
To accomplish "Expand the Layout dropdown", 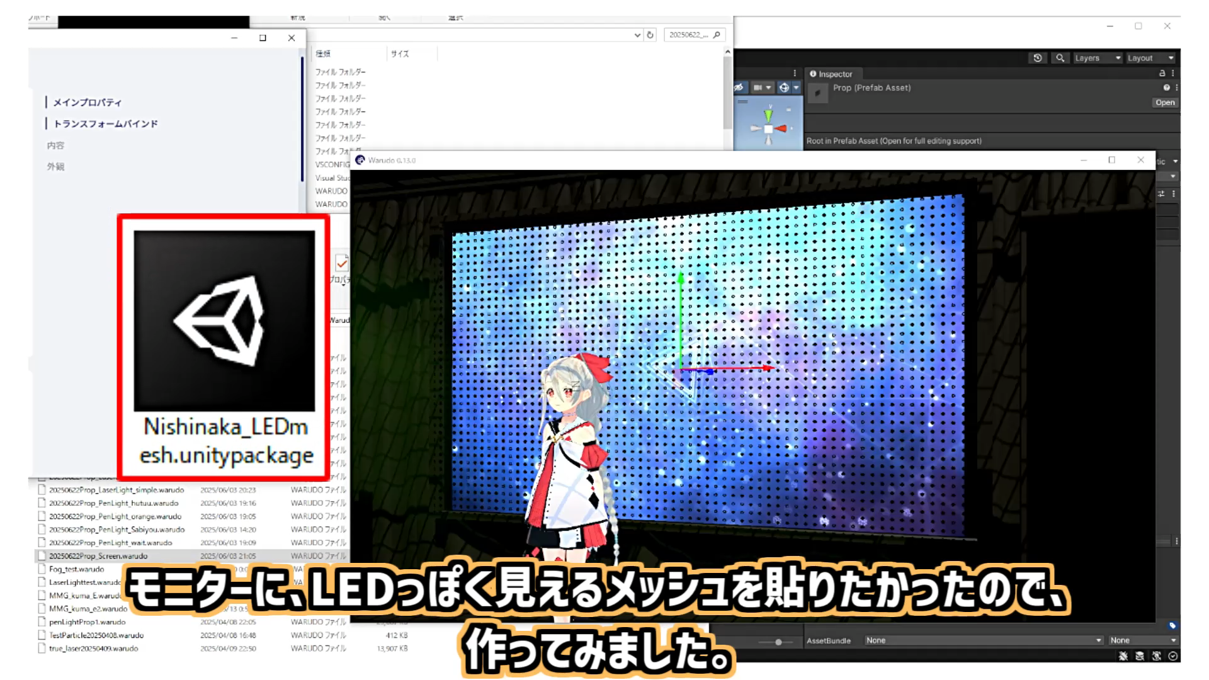I will point(1150,58).
